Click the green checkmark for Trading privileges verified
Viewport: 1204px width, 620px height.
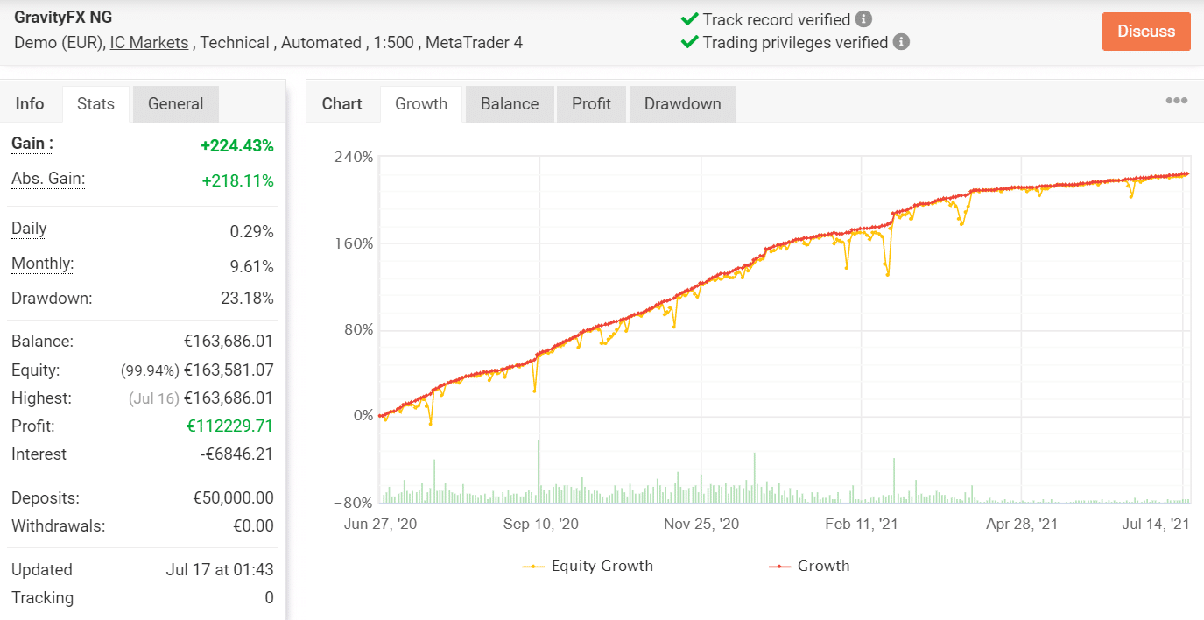[x=687, y=41]
